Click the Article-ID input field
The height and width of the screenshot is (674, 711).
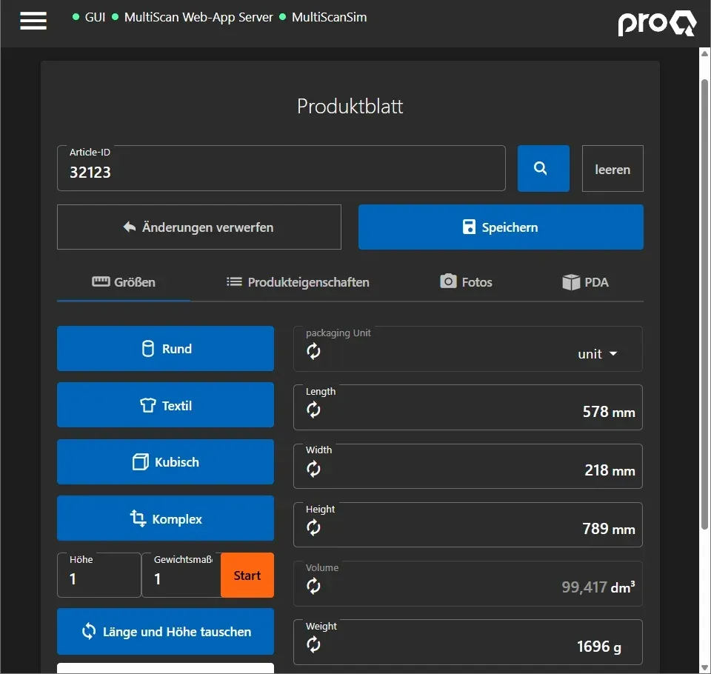point(281,168)
